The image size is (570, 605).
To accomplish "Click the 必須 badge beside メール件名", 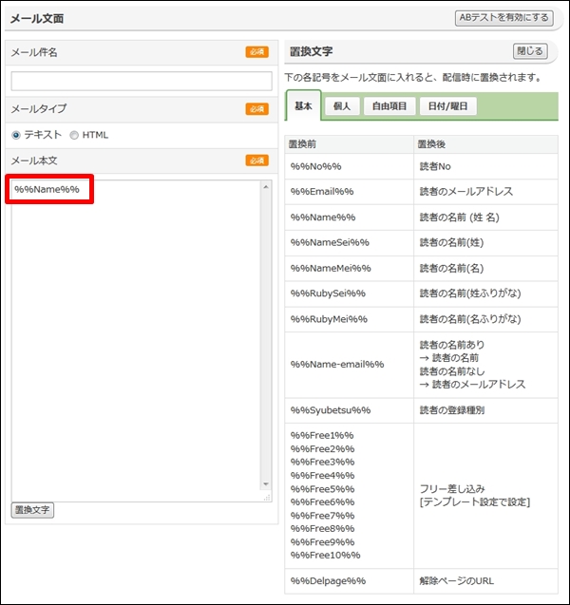I will (x=257, y=52).
